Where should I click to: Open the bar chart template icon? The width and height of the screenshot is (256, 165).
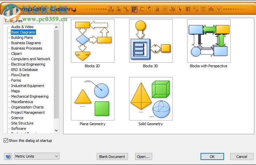(157, 9)
